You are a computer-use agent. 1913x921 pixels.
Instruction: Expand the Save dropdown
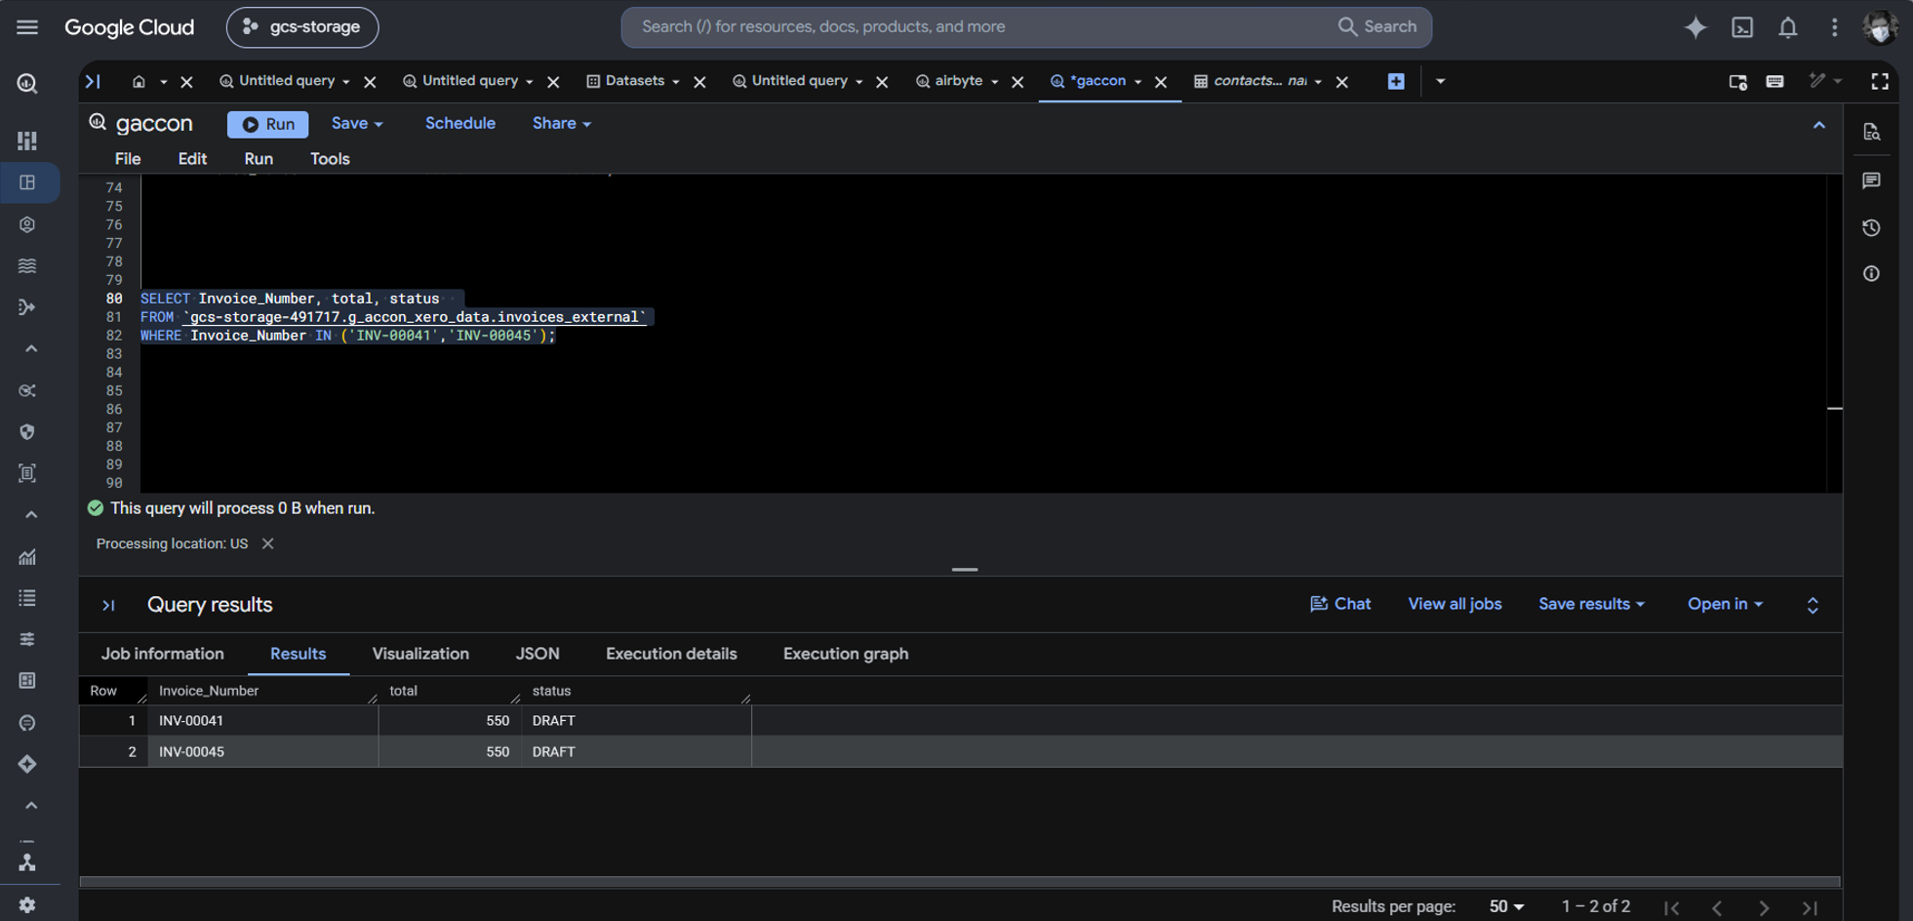(x=357, y=124)
